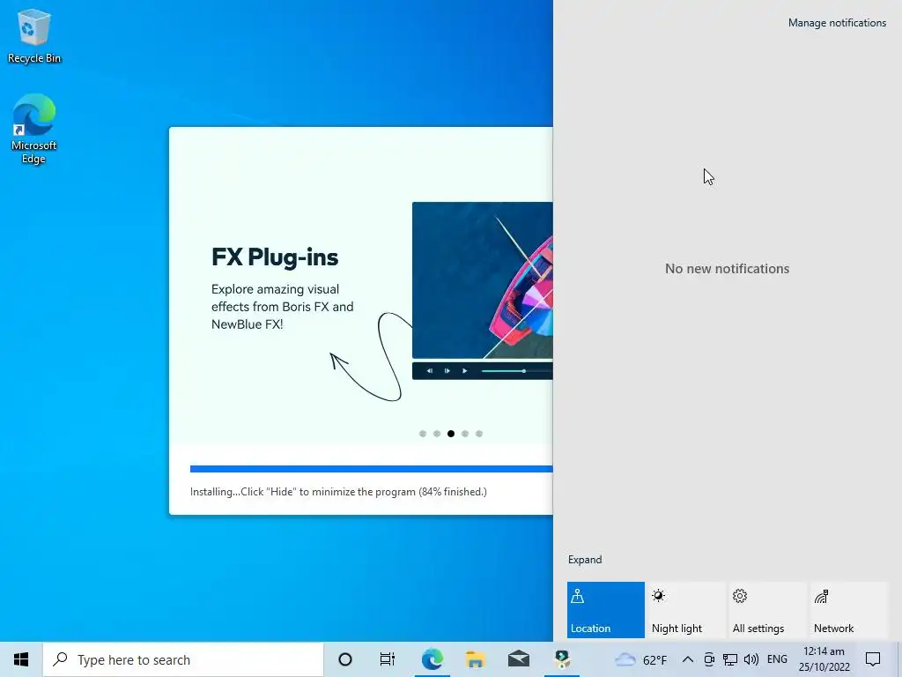Click Show desktop sliver at taskbar end
This screenshot has height=677, width=902.
pyautogui.click(x=899, y=659)
